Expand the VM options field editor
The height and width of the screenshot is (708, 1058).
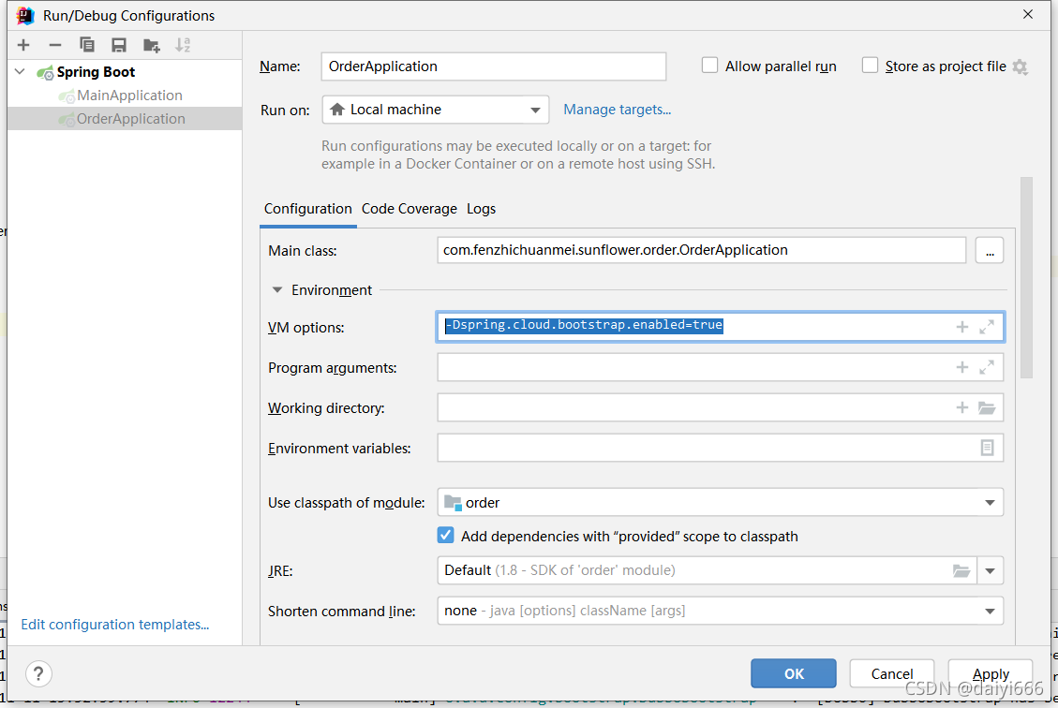987,327
